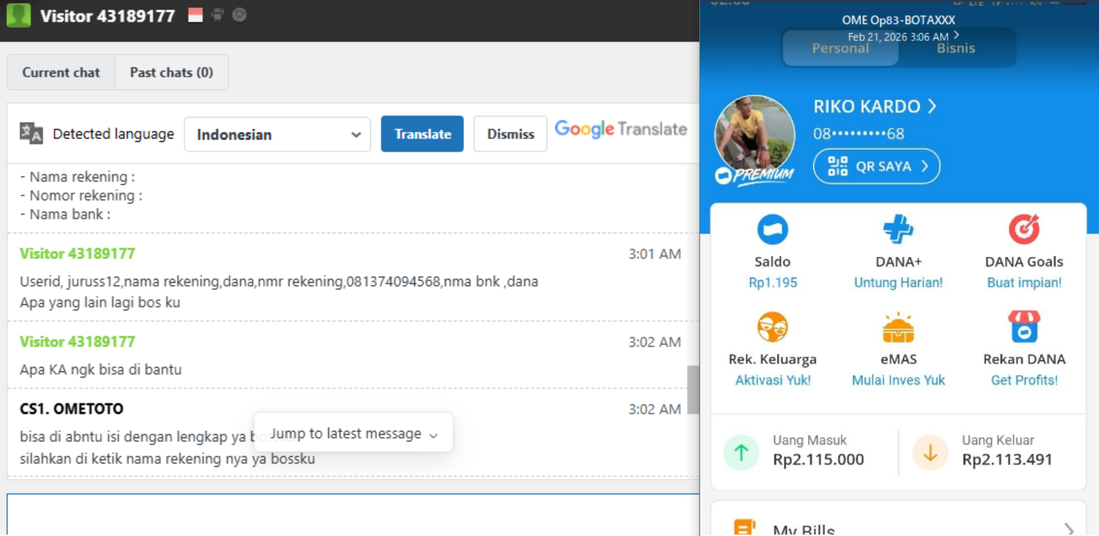1099x536 pixels.
Task: Click the text silahkan di ketik nama rekening
Action: (167, 459)
